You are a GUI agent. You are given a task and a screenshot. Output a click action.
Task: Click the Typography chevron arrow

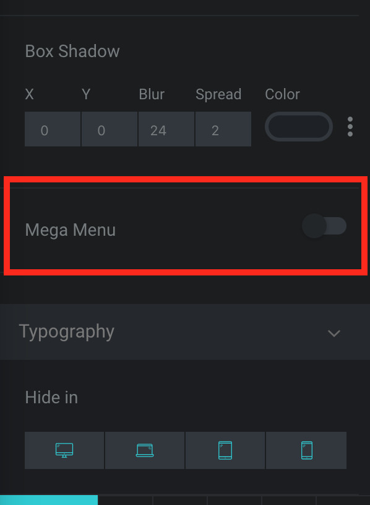click(333, 333)
